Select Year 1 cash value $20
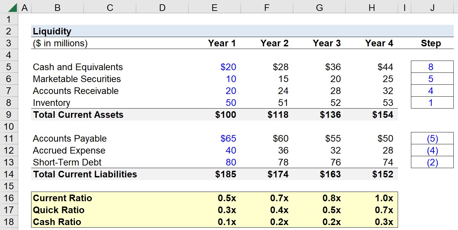Screen dimensions: 458x230 click(228, 67)
